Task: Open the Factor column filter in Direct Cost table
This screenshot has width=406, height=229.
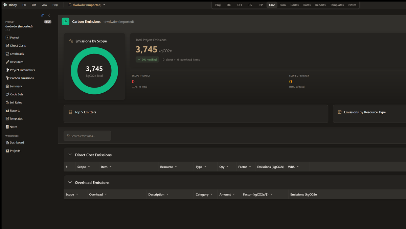Action: click(250, 167)
